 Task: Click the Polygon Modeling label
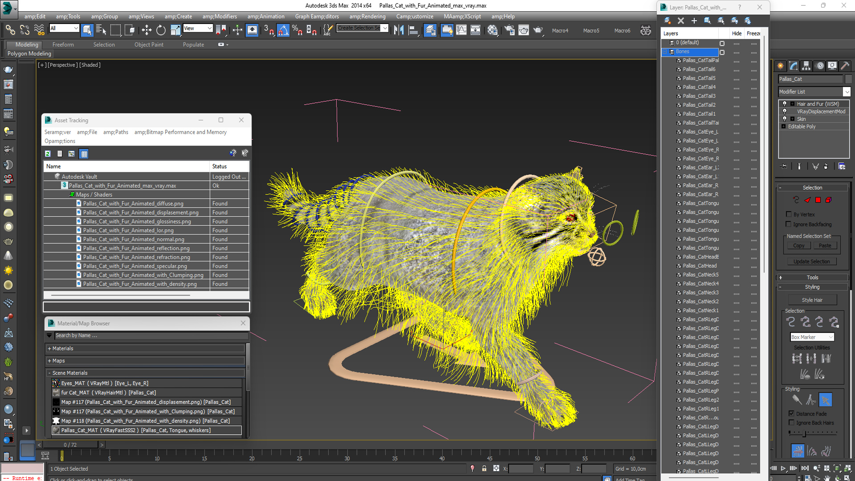coord(29,53)
